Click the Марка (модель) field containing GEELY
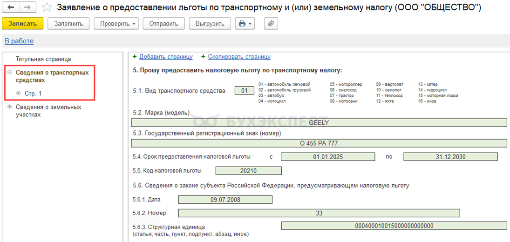 tap(319, 123)
